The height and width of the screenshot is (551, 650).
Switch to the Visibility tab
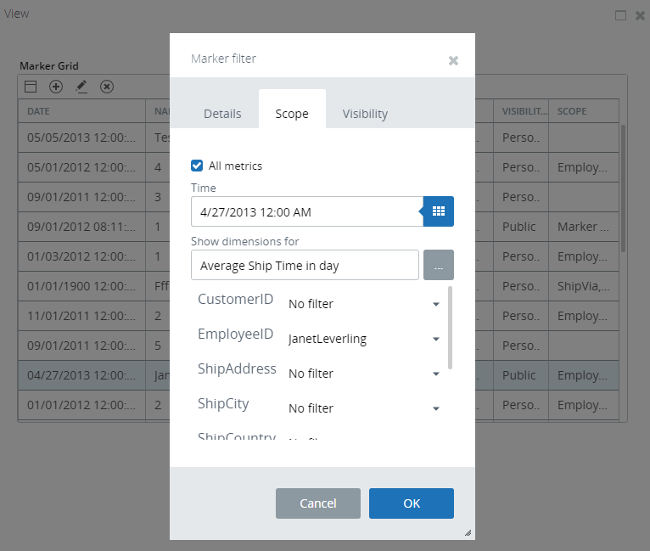click(365, 114)
